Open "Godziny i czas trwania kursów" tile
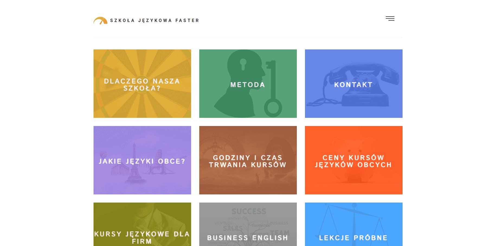This screenshot has height=246, width=495. tap(248, 161)
